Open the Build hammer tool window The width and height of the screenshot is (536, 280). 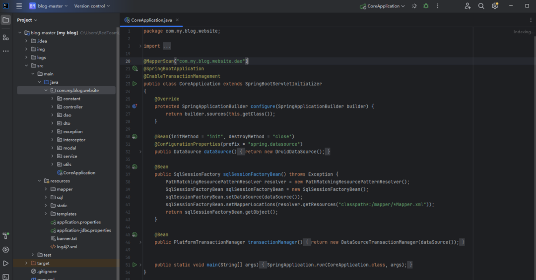coord(6,235)
